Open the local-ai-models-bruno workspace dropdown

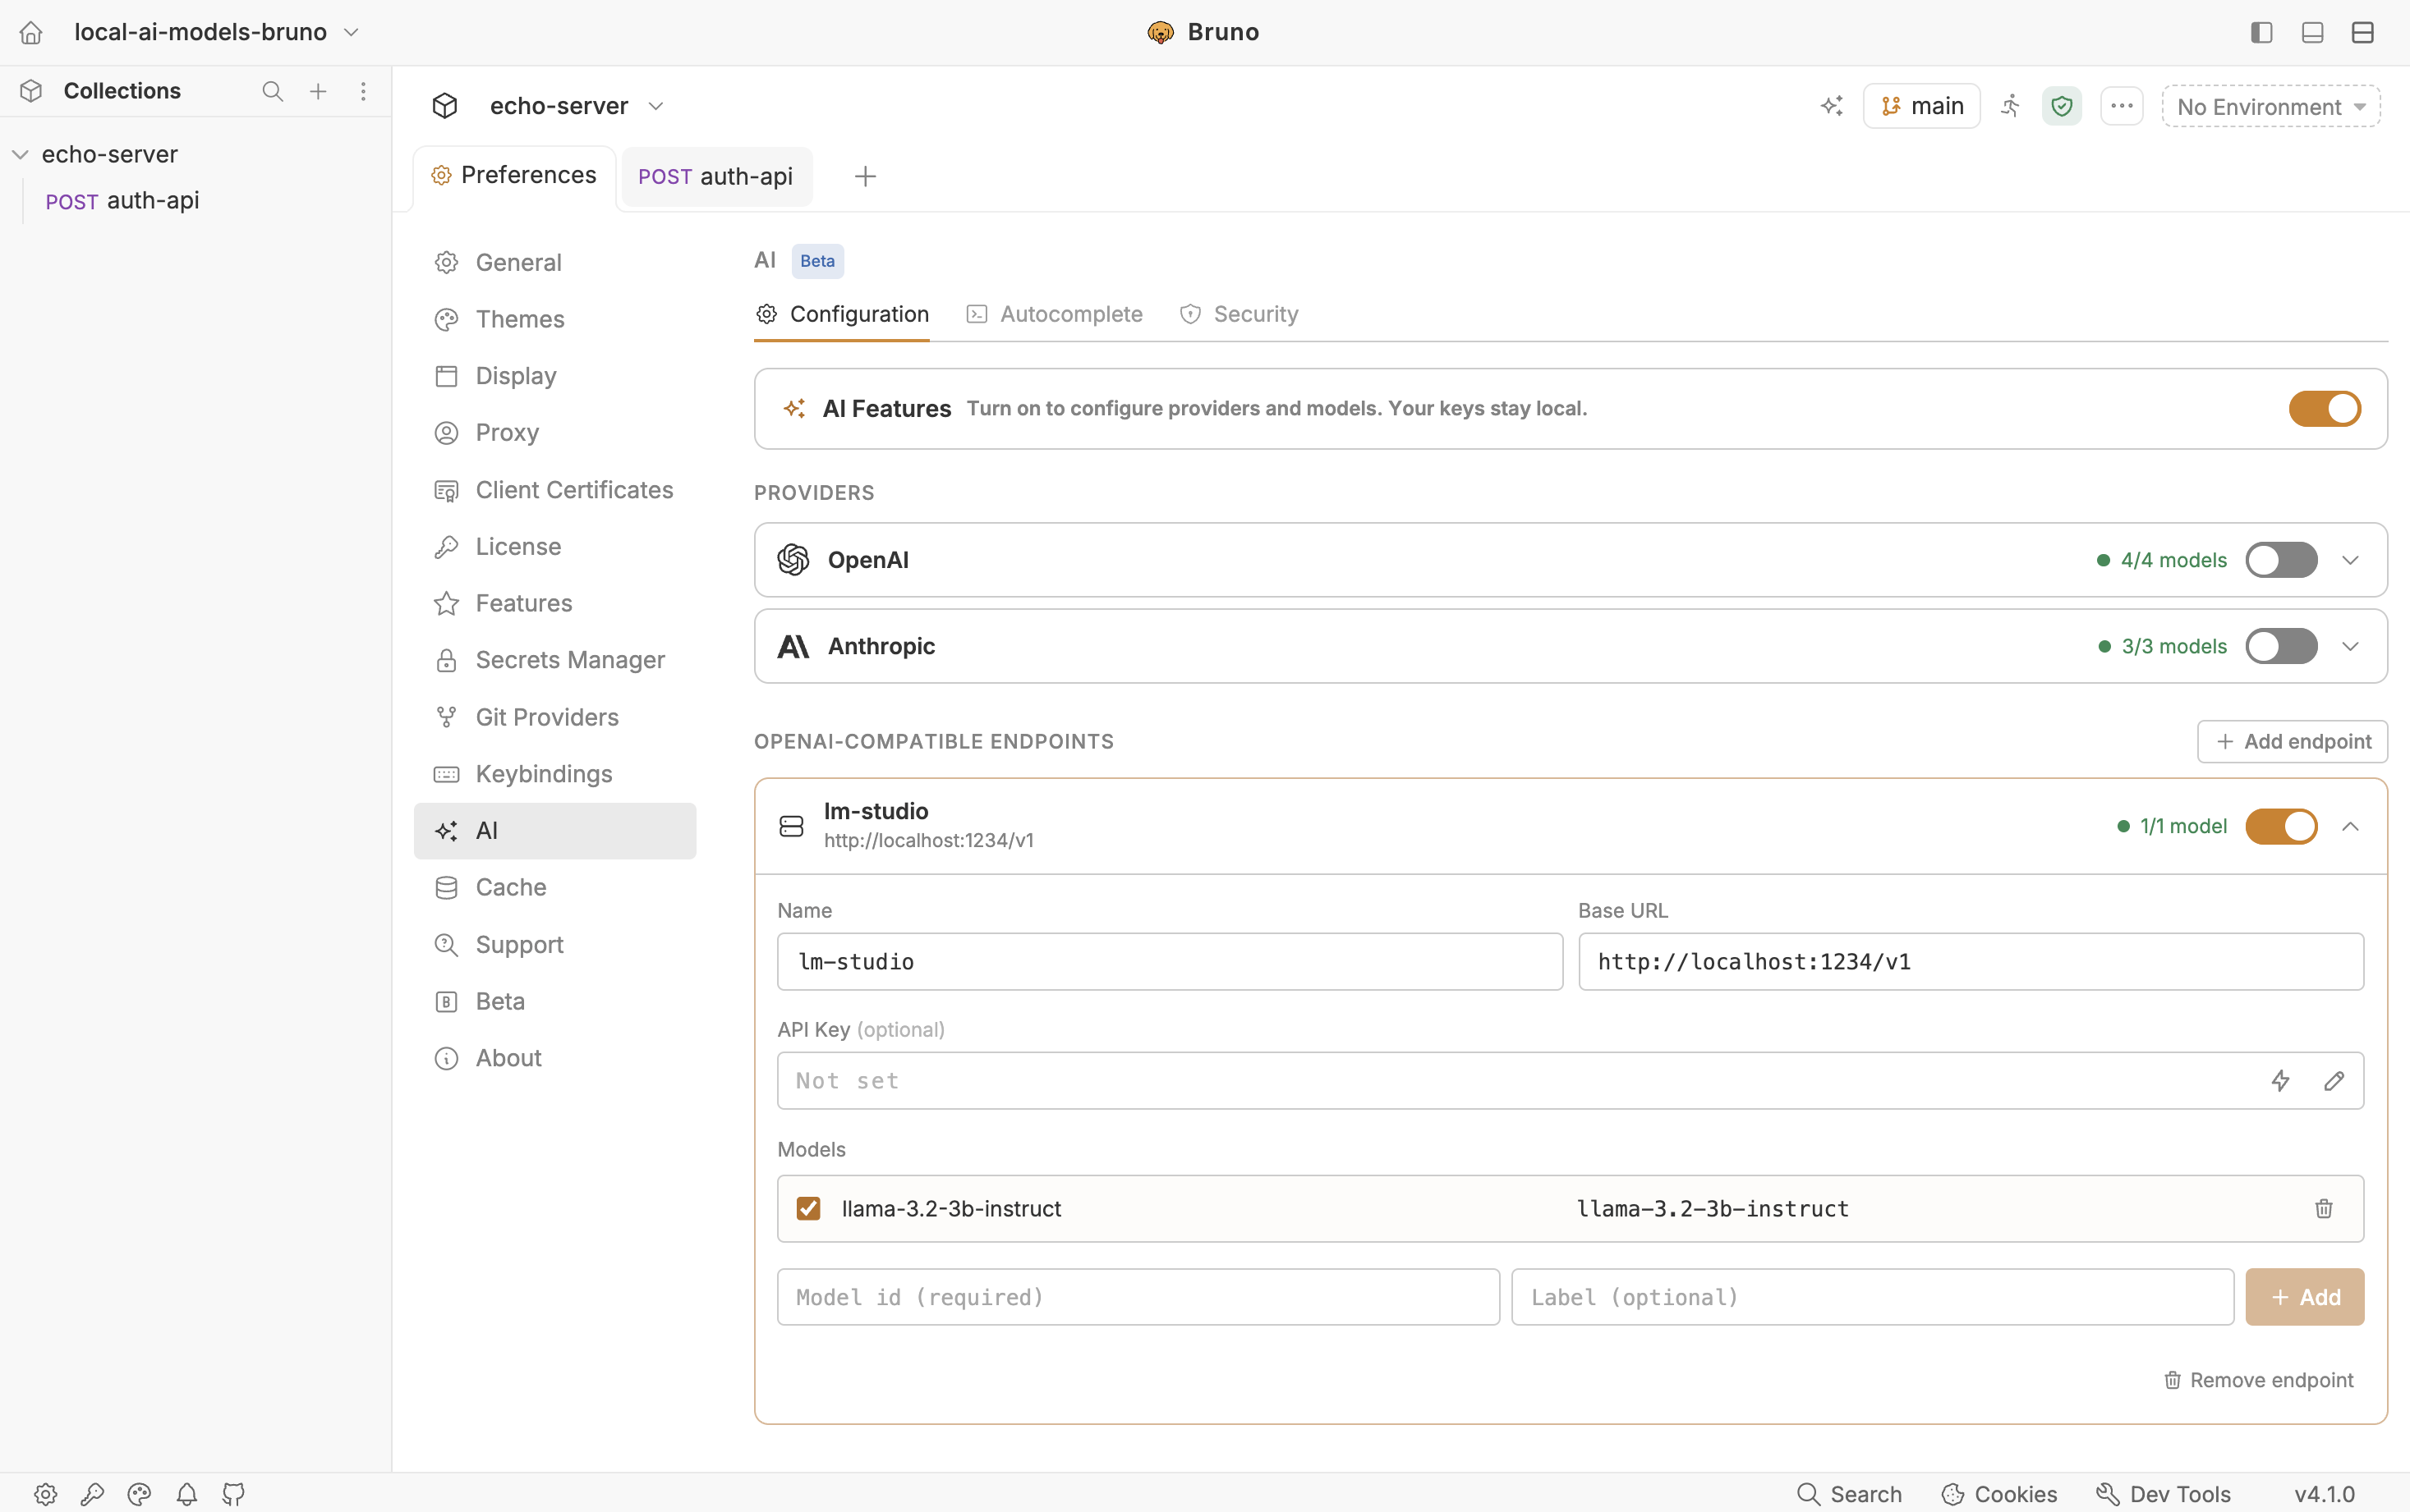coord(216,32)
